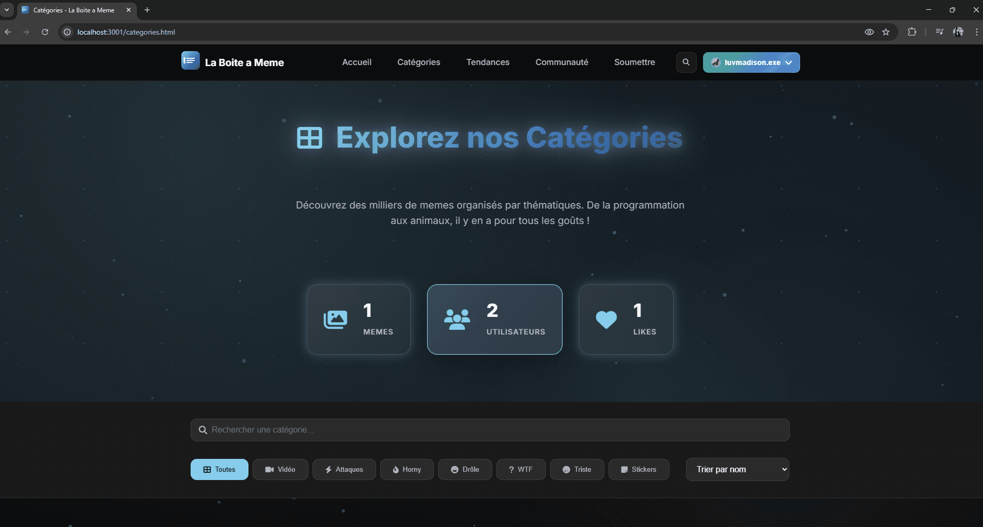
Task: Click the Utilisateurs people icon
Action: 457,320
